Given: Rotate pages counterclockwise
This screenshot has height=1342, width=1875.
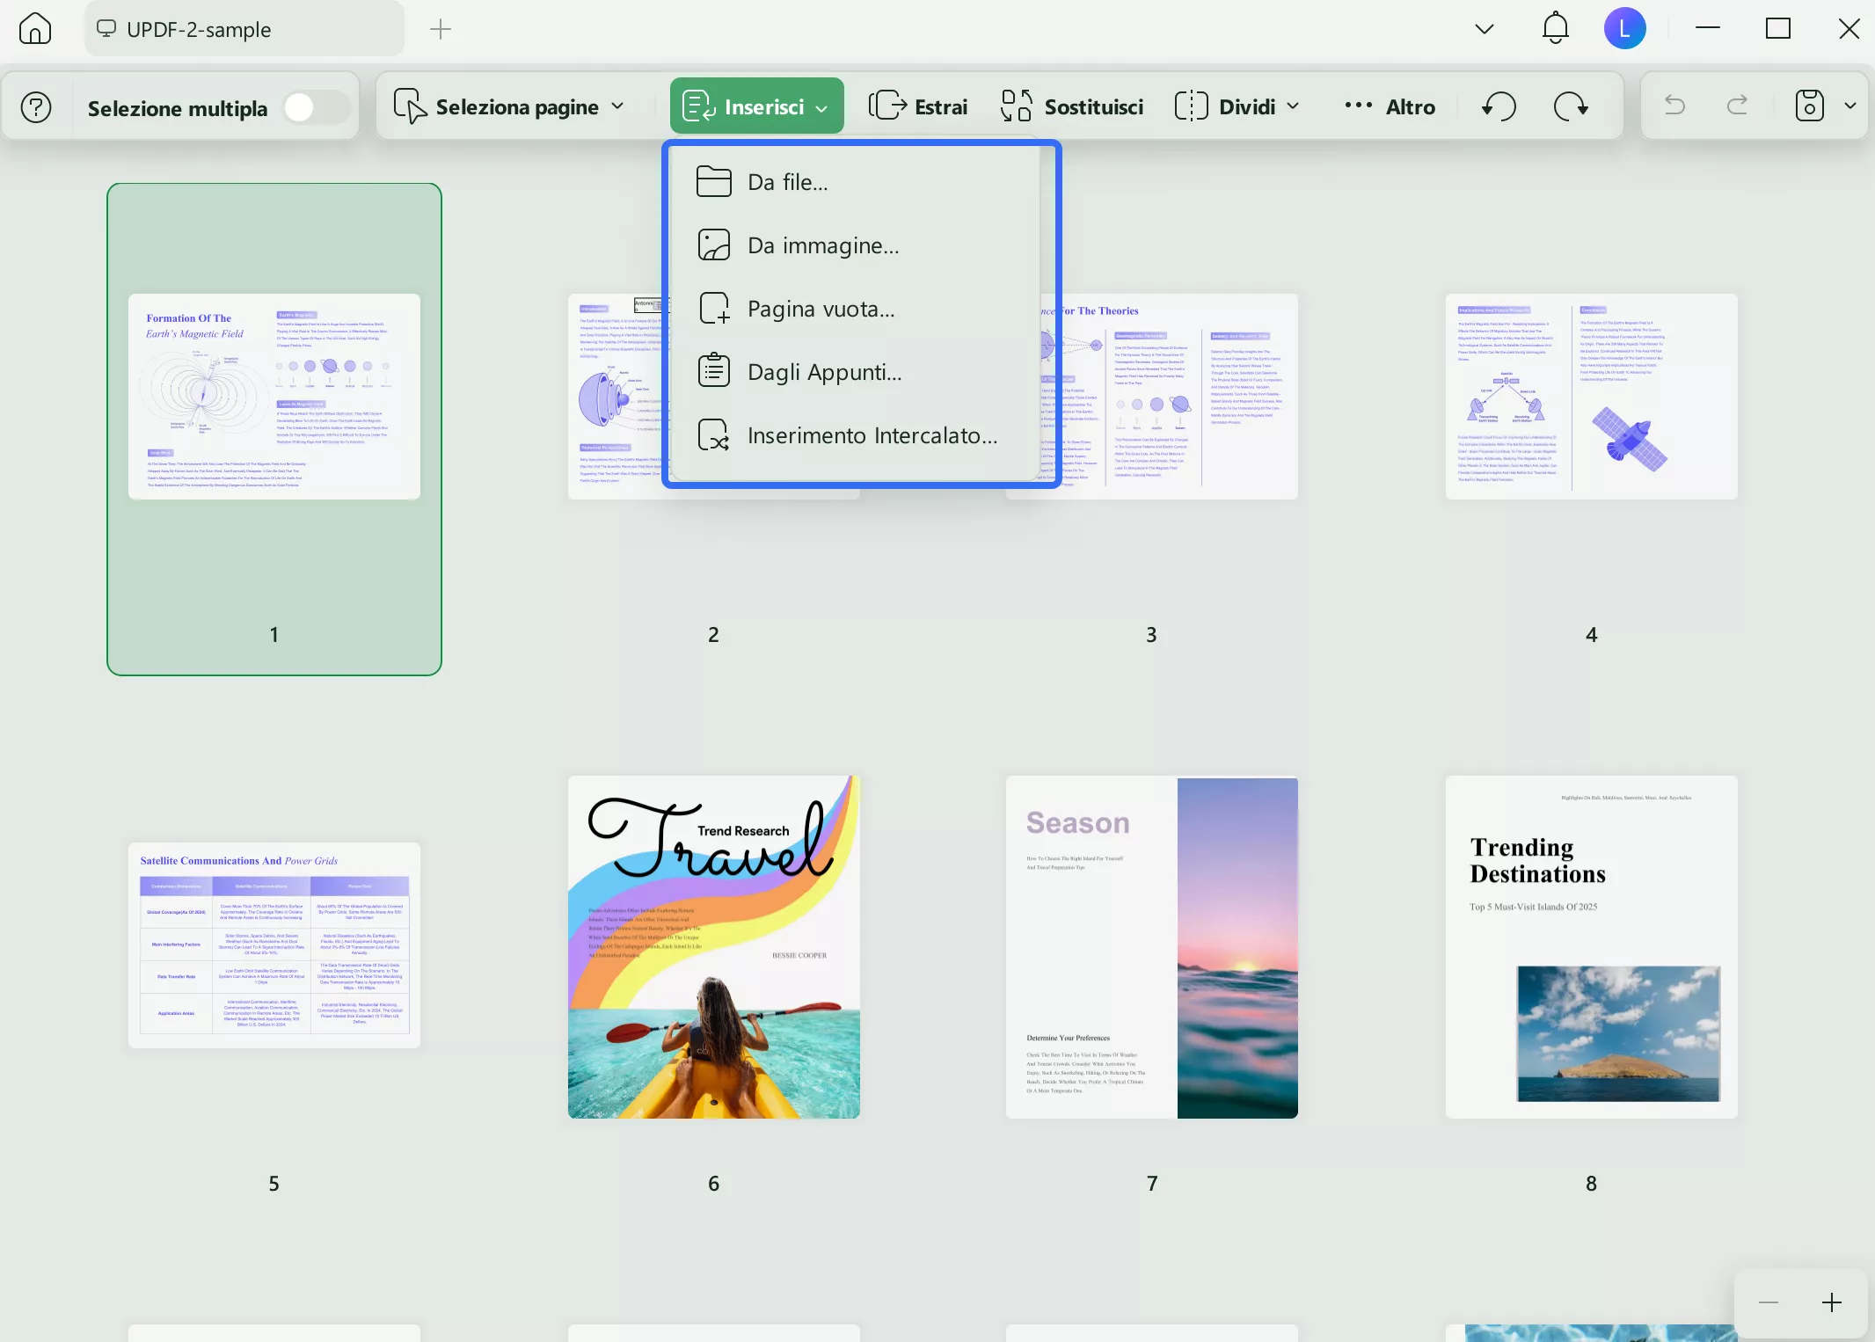Looking at the screenshot, I should 1499,106.
